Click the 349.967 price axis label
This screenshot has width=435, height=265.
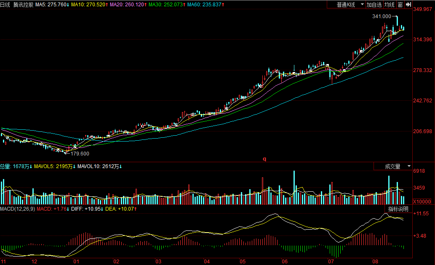[422, 9]
